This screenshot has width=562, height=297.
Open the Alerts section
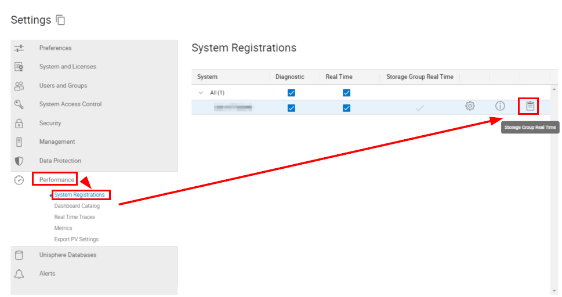click(48, 274)
